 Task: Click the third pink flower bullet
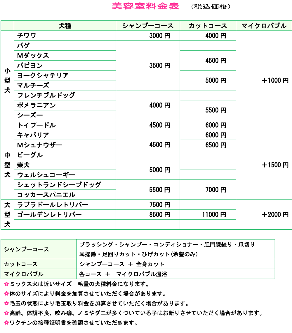point(6,303)
